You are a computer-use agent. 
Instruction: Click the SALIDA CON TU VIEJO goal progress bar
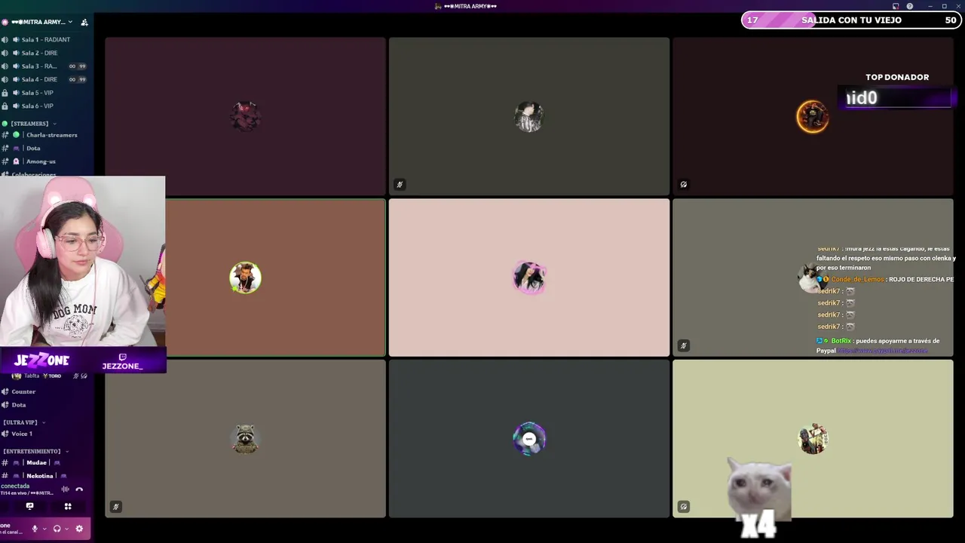tap(851, 20)
